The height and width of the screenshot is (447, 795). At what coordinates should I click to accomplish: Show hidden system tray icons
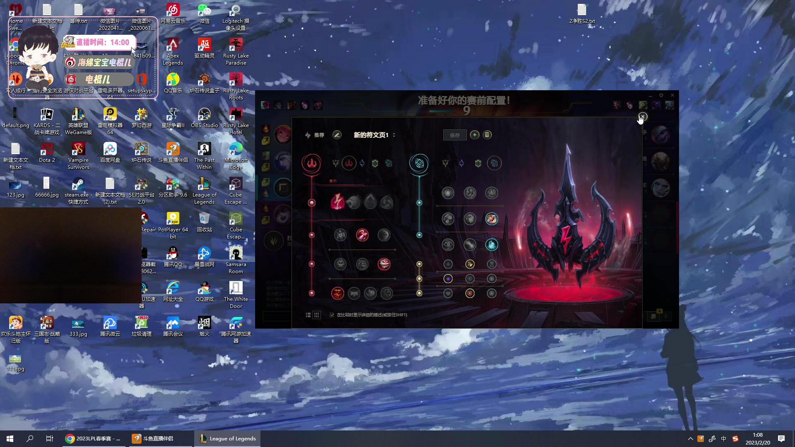click(690, 439)
